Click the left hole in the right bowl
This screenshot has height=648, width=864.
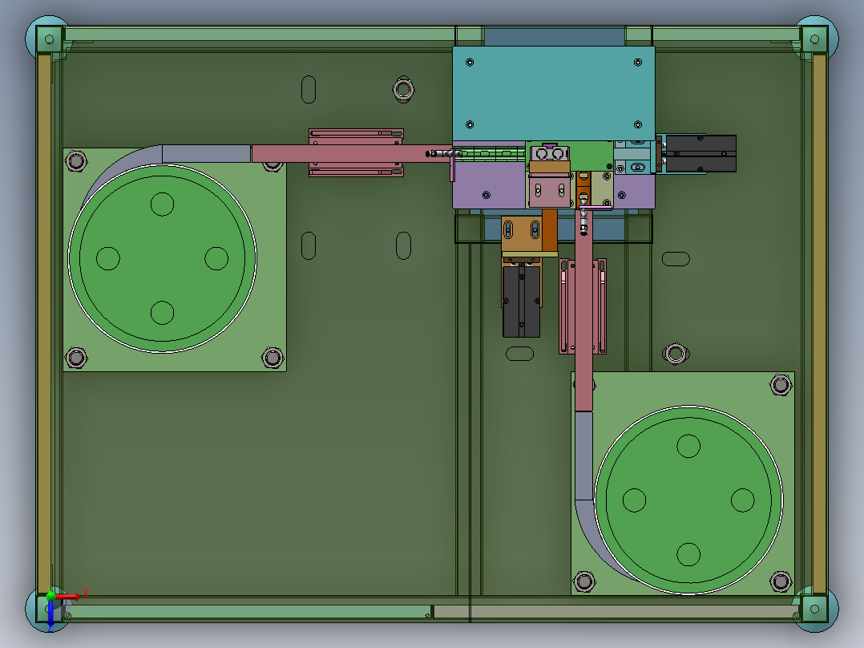click(x=634, y=500)
